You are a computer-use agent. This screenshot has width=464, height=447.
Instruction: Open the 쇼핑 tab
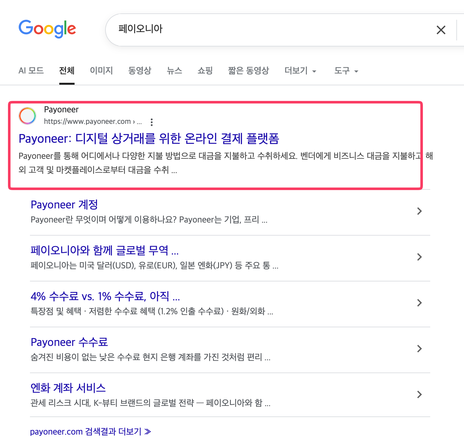[x=205, y=70]
